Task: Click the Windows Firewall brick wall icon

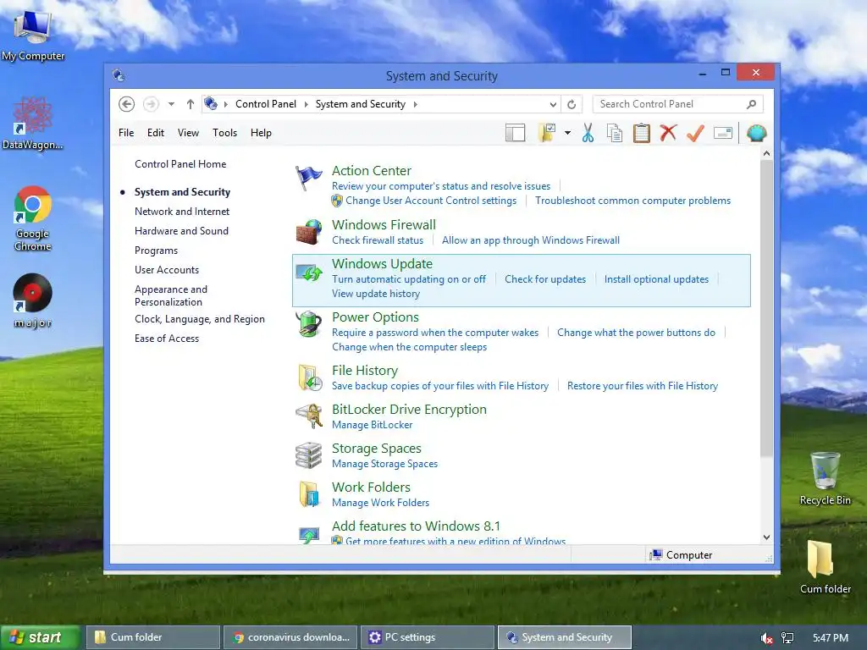Action: pyautogui.click(x=308, y=232)
